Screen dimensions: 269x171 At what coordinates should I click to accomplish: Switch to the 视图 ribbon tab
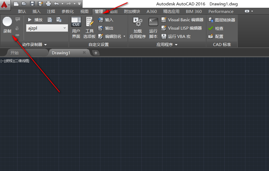pos(84,12)
